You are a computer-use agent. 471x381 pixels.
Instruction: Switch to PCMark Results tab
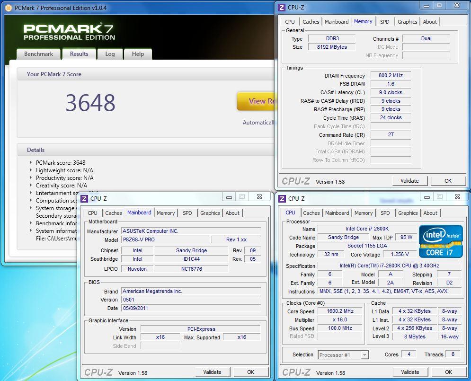(x=79, y=54)
